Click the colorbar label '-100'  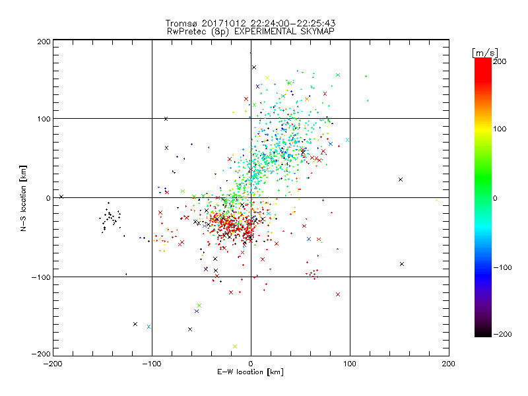tap(502, 267)
